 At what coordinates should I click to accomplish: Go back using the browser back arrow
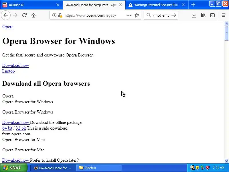(6, 15)
